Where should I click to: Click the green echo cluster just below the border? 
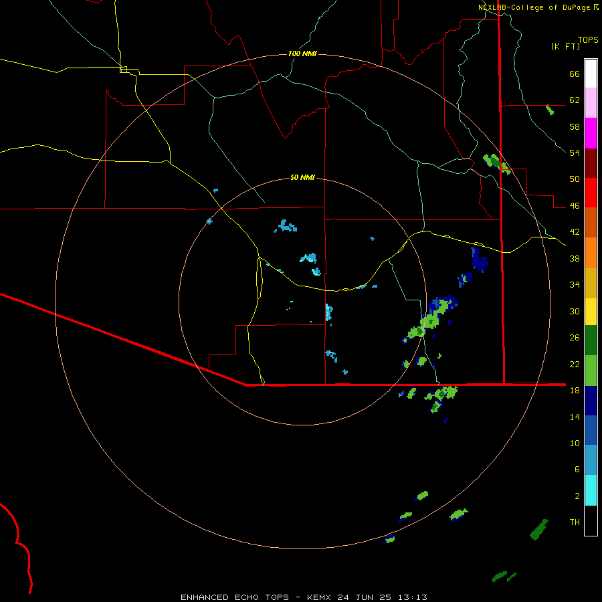[x=440, y=398]
